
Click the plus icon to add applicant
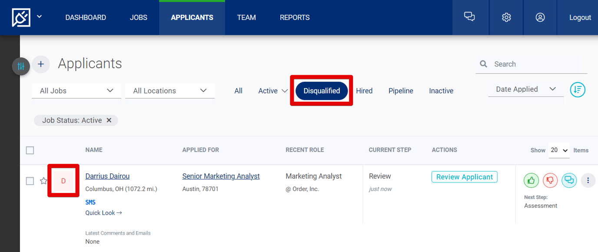[41, 64]
